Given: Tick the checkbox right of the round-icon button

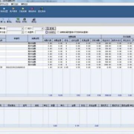Looking at the screenshot, I should (58, 32).
